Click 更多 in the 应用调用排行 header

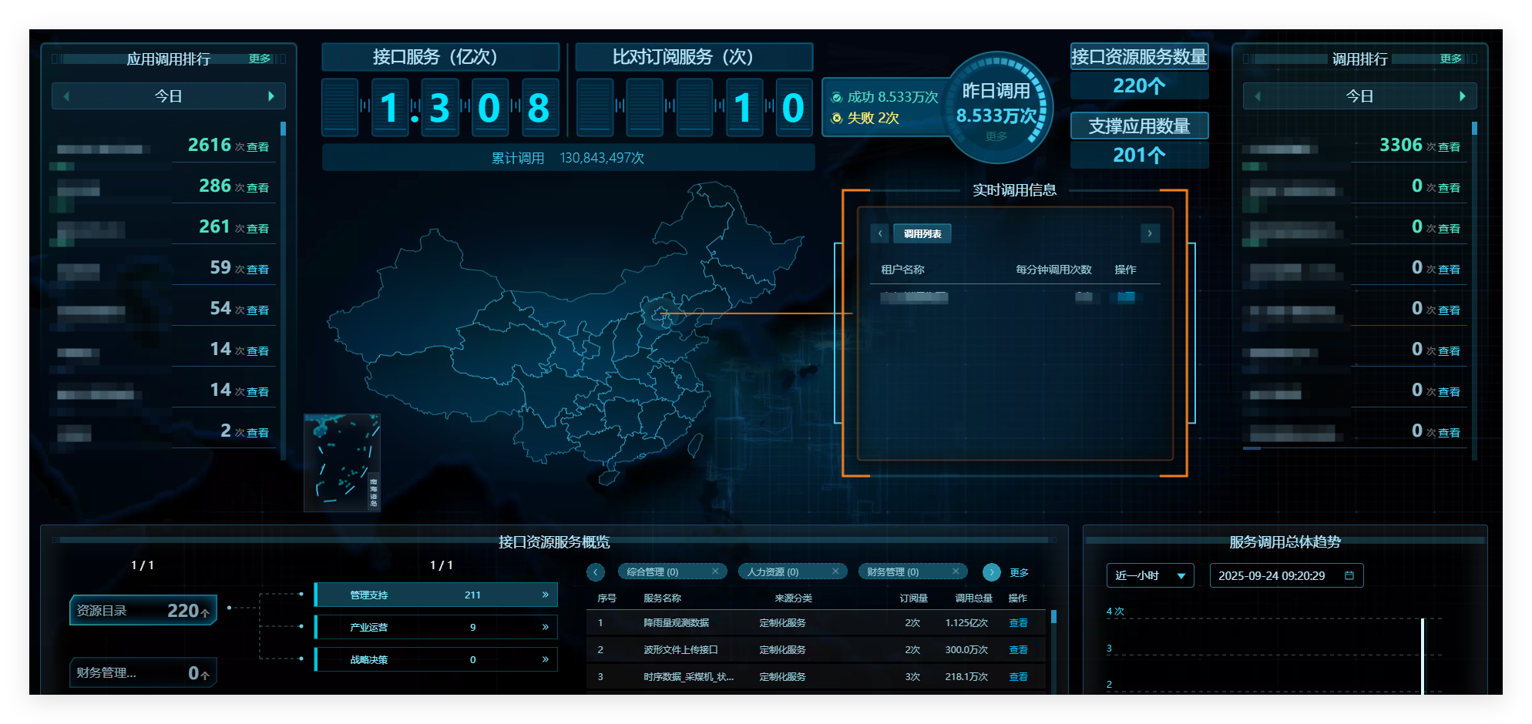click(260, 59)
